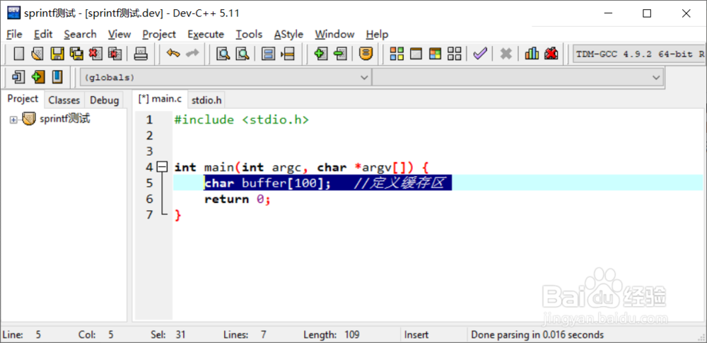The width and height of the screenshot is (707, 343).
Task: Click the New source file icon
Action: coord(18,54)
